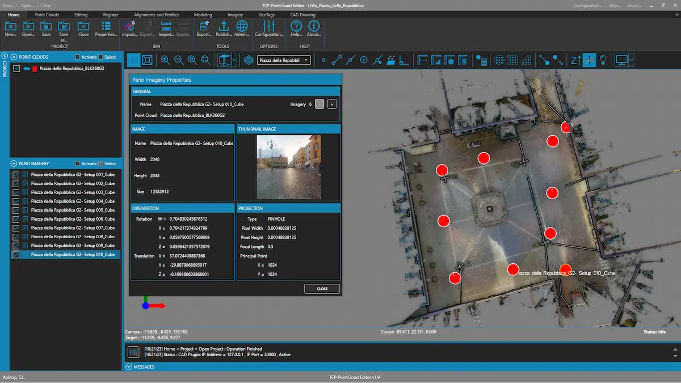Click the red point cloud color swatch

coord(35,69)
